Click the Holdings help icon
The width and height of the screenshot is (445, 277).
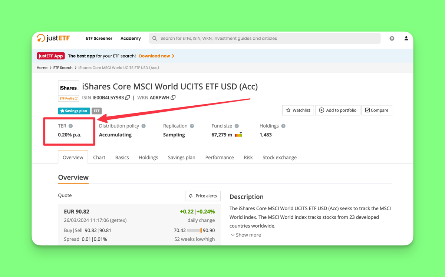point(283,126)
